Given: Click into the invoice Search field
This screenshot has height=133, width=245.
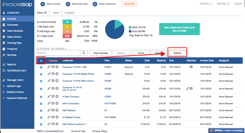Looking at the screenshot, I should [x=58, y=53].
